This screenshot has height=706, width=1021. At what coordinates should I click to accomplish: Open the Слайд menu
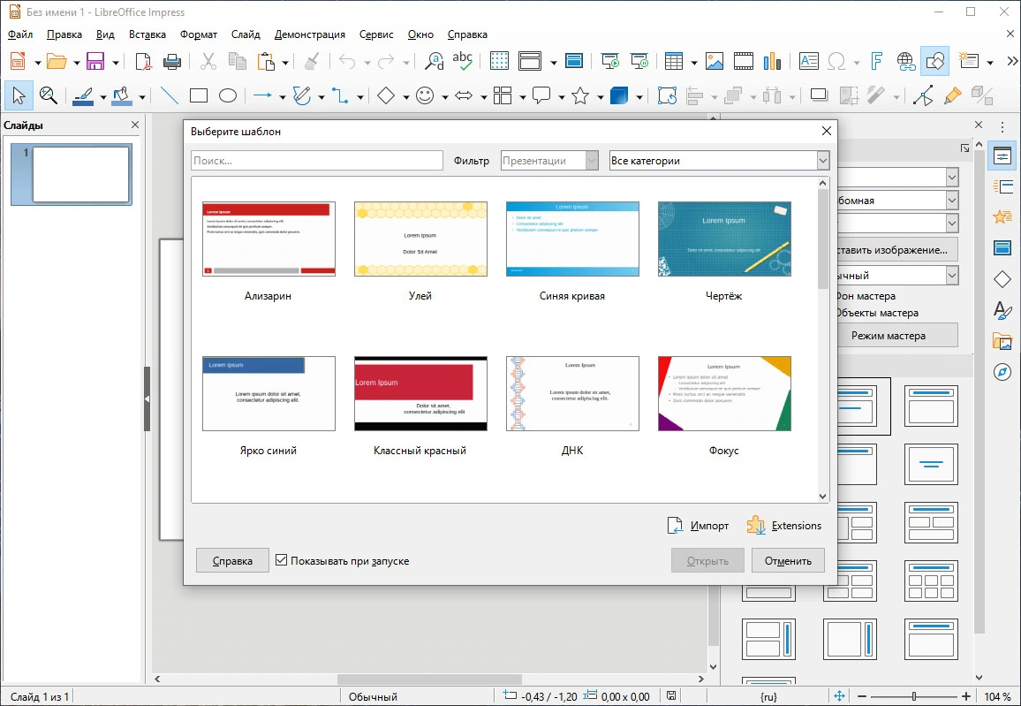coord(246,34)
